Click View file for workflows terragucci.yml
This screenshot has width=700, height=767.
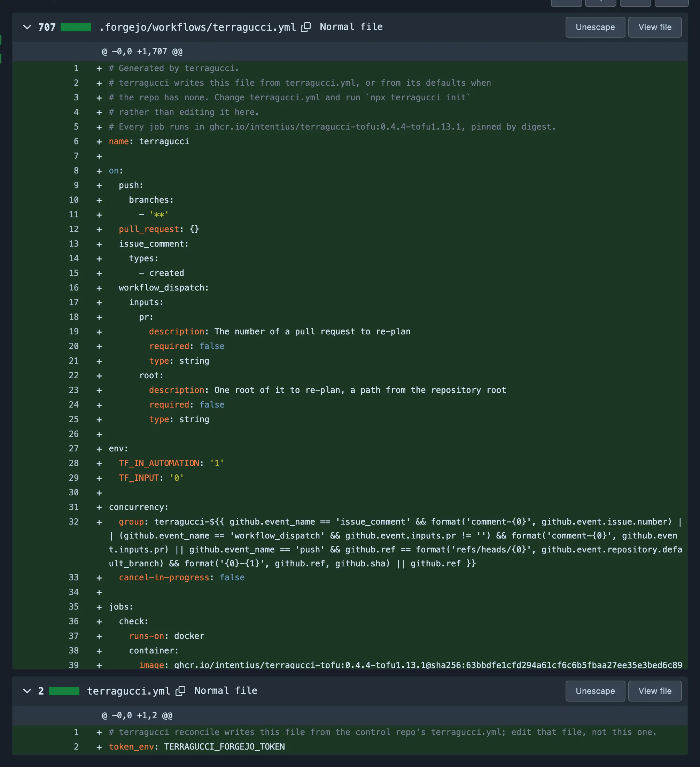point(655,27)
